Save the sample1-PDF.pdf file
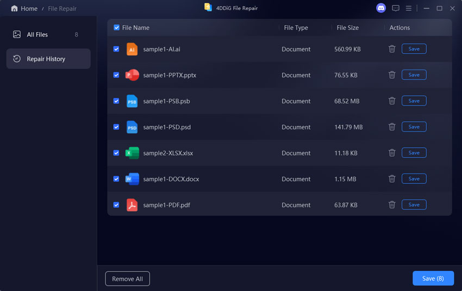Image resolution: width=462 pixels, height=291 pixels. click(414, 205)
